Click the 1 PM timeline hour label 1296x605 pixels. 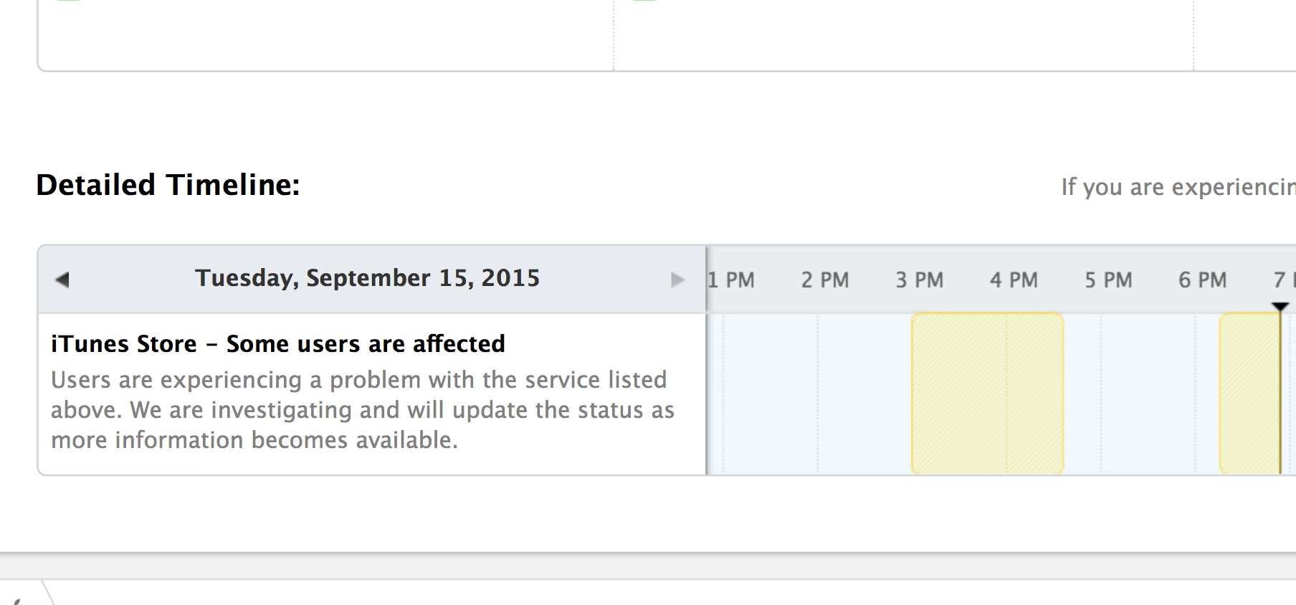[731, 280]
